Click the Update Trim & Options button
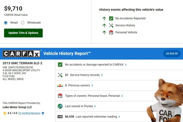Screen dimensions: 183x122 tap(23, 33)
